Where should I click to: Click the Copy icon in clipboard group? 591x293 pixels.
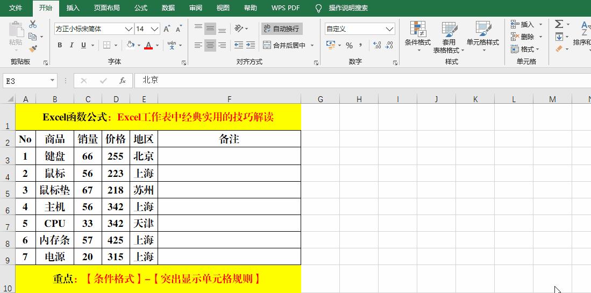33,37
